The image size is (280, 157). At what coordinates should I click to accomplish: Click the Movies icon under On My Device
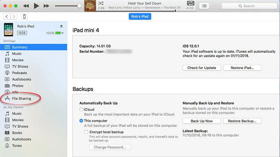pyautogui.click(x=7, y=120)
